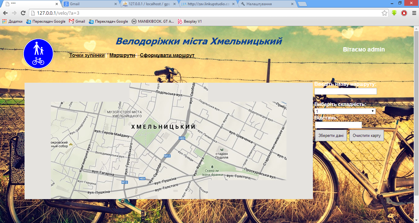Switch to the Gmail tab

pos(90,4)
